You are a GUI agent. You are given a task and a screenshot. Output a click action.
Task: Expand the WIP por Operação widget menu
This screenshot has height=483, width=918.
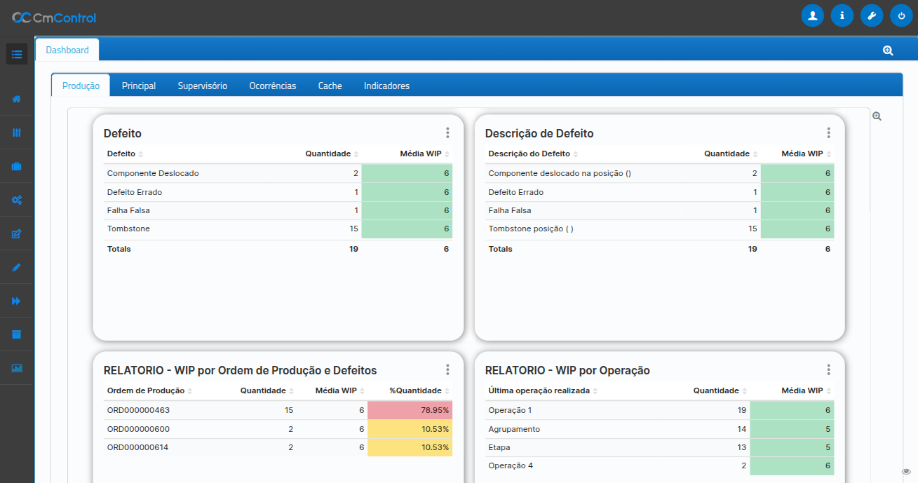click(x=828, y=369)
